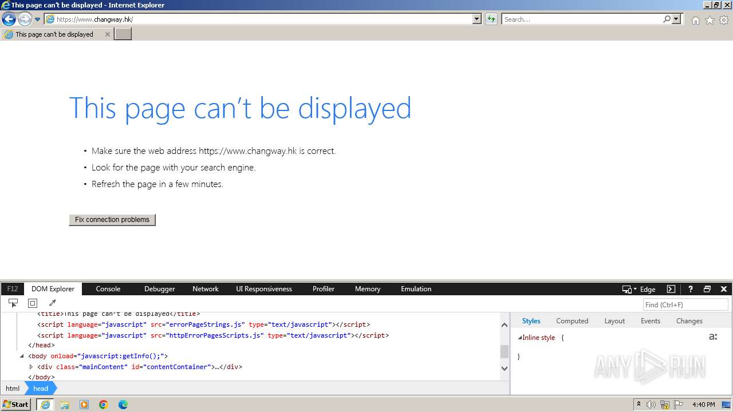
Task: Expand the address bar autocomplete dropdown
Action: 477,19
